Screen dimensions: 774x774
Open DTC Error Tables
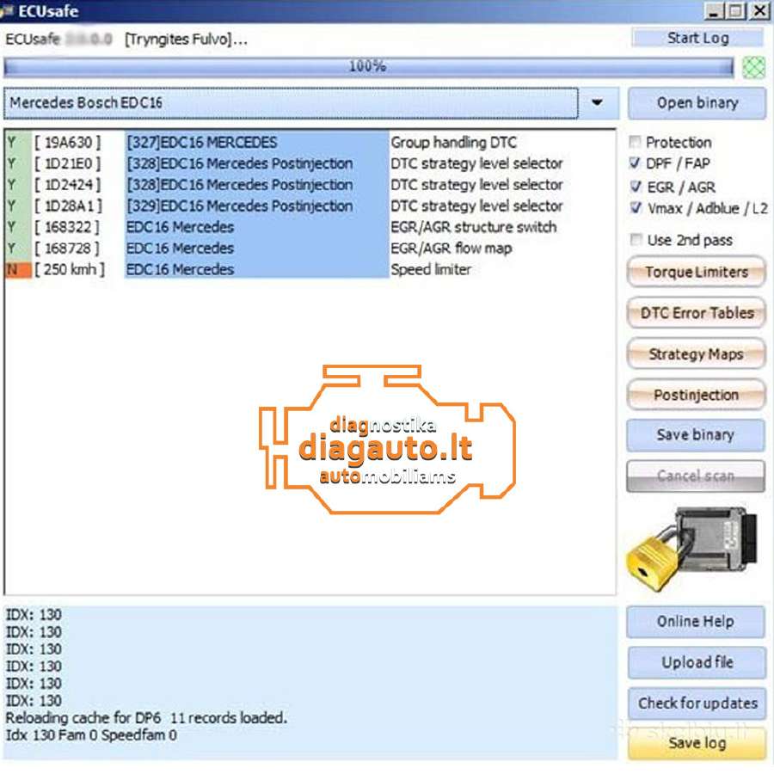[697, 313]
